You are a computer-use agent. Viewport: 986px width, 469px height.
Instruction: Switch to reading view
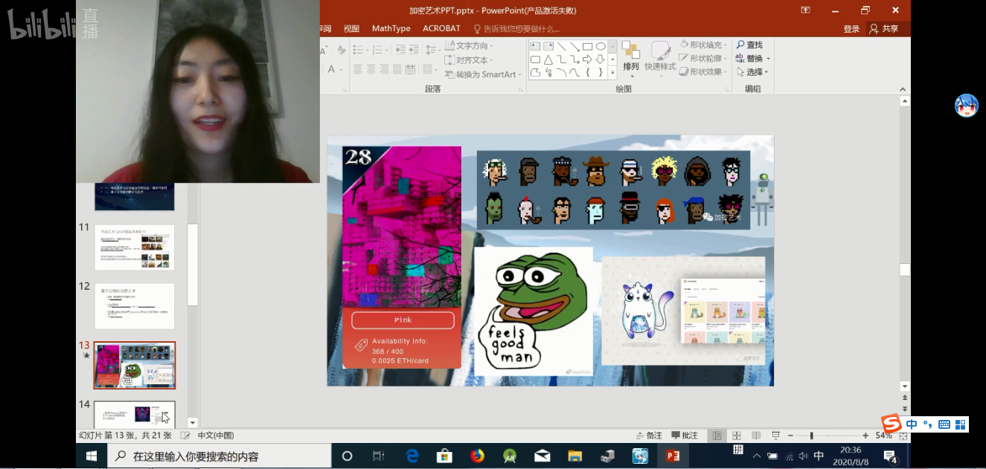click(x=756, y=436)
